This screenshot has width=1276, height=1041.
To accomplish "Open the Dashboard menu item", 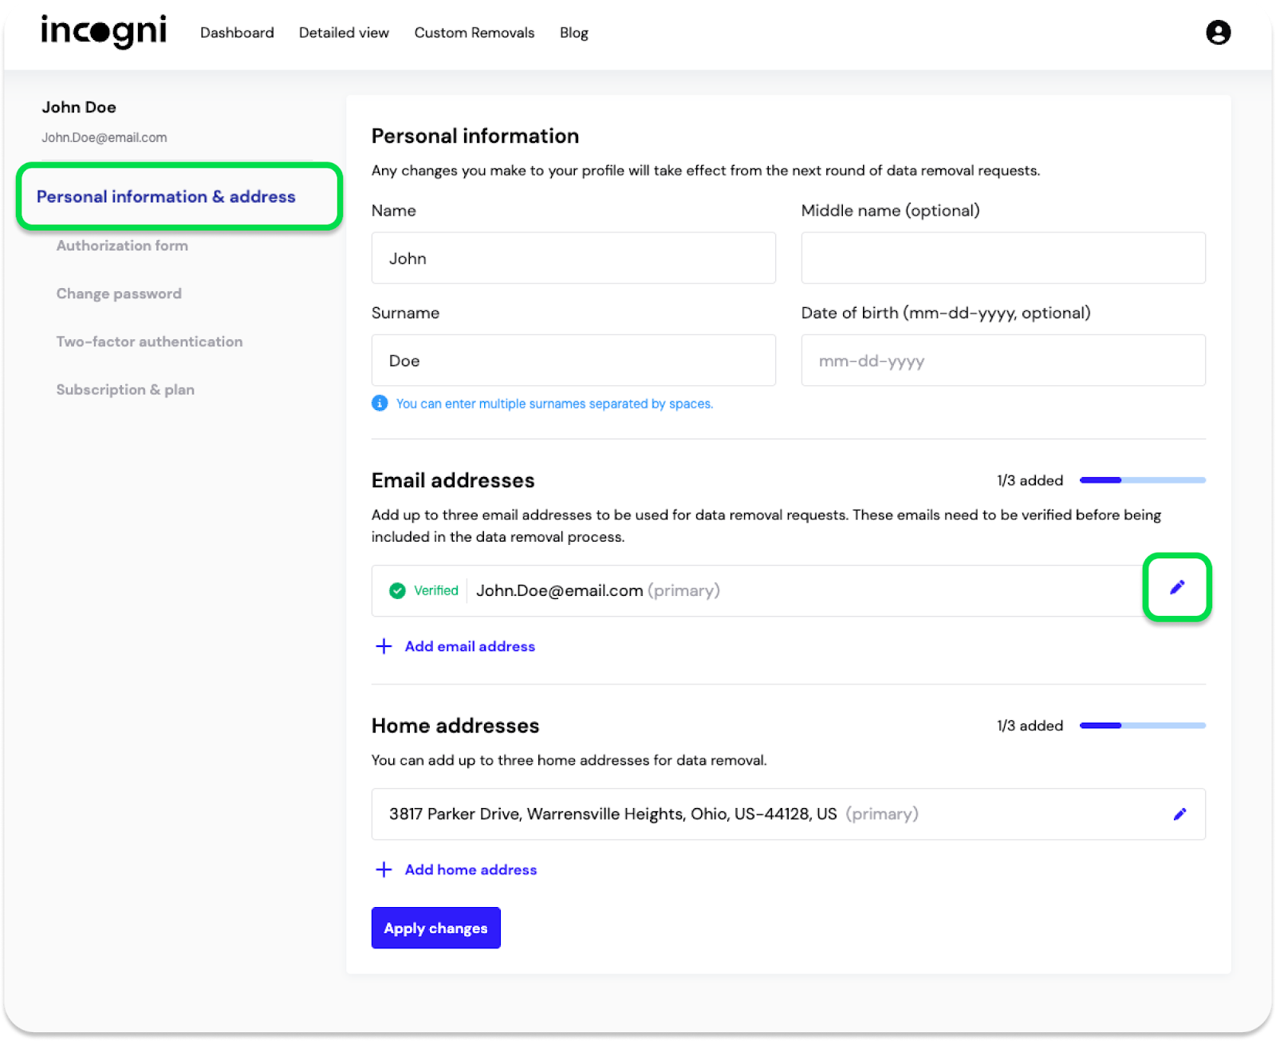I will [237, 33].
